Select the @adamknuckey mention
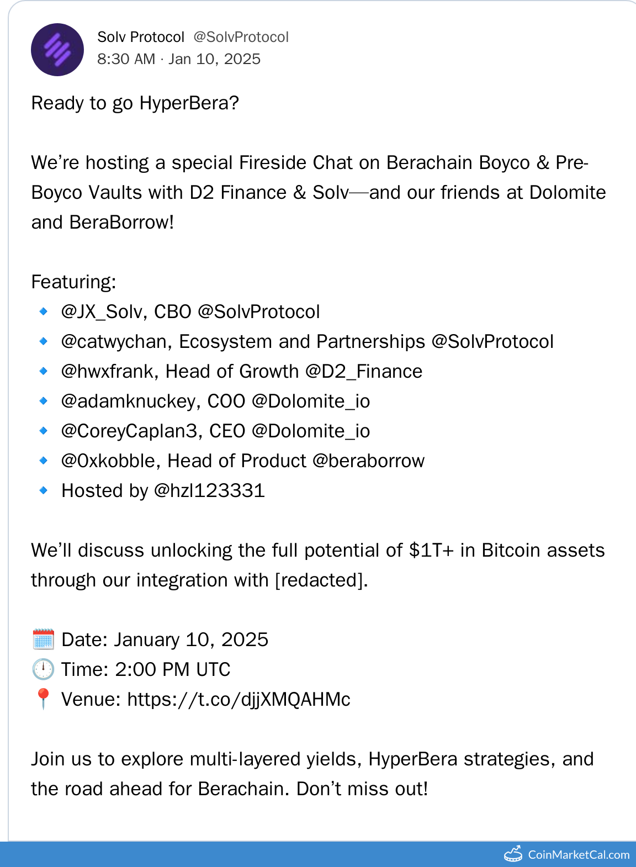Screen dimensions: 636x867 point(129,401)
